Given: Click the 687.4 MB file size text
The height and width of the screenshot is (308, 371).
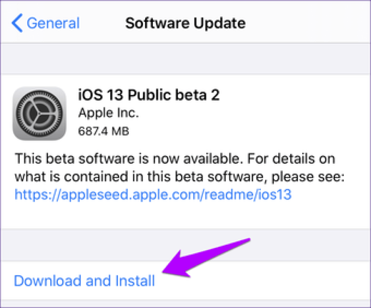Looking at the screenshot, I should coord(104,131).
